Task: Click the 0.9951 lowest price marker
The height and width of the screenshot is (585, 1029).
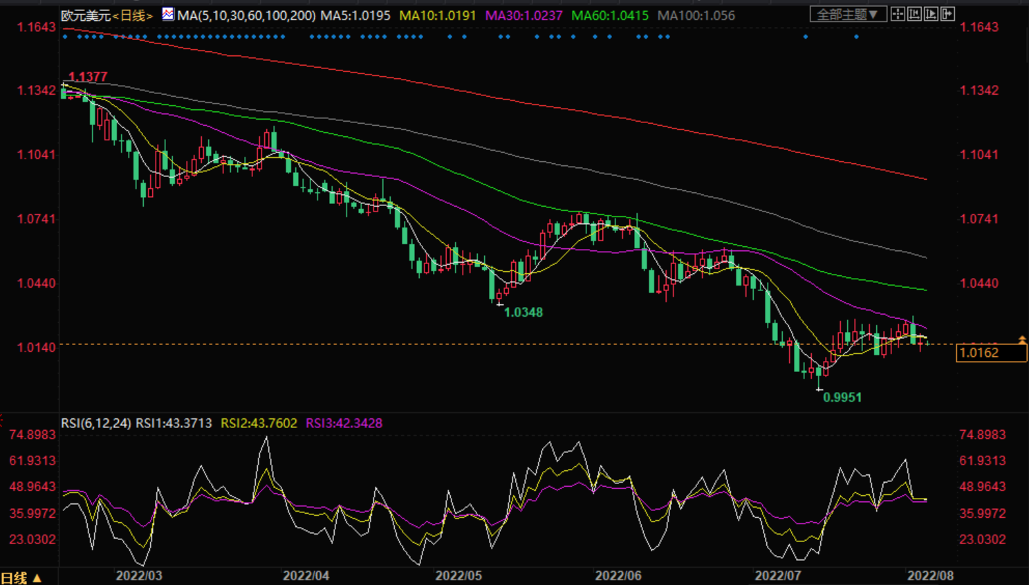Action: click(842, 398)
